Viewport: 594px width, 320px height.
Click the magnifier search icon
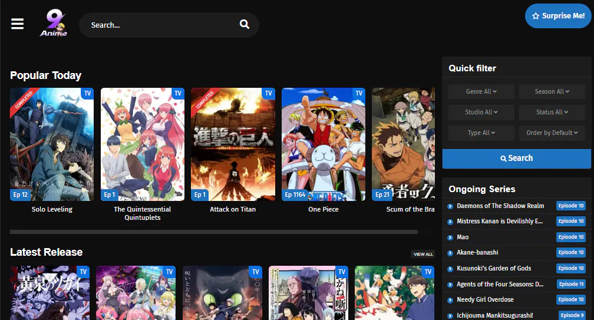coord(245,24)
